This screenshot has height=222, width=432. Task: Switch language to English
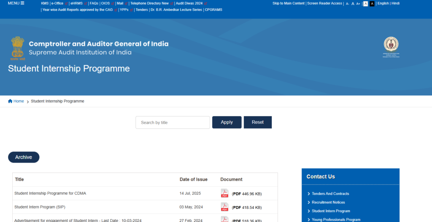click(x=383, y=3)
